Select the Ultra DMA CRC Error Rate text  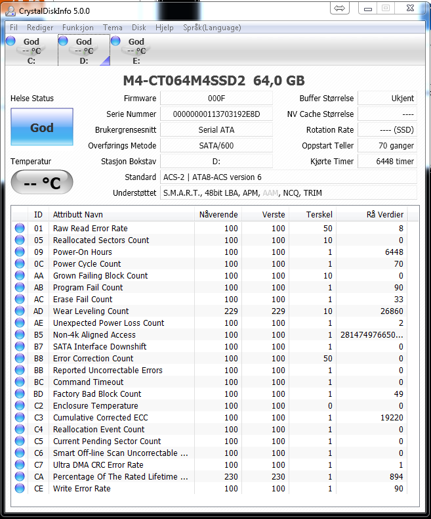point(98,464)
